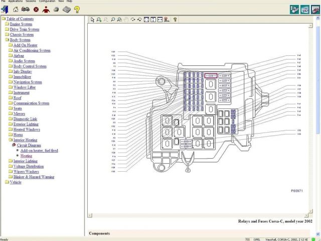Viewport: 321px width, 241px height.
Task: Open the Engine System folder
Action: coord(21,24)
